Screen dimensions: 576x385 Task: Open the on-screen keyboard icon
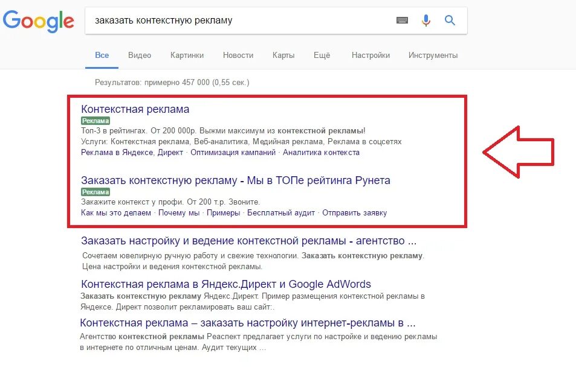(402, 21)
